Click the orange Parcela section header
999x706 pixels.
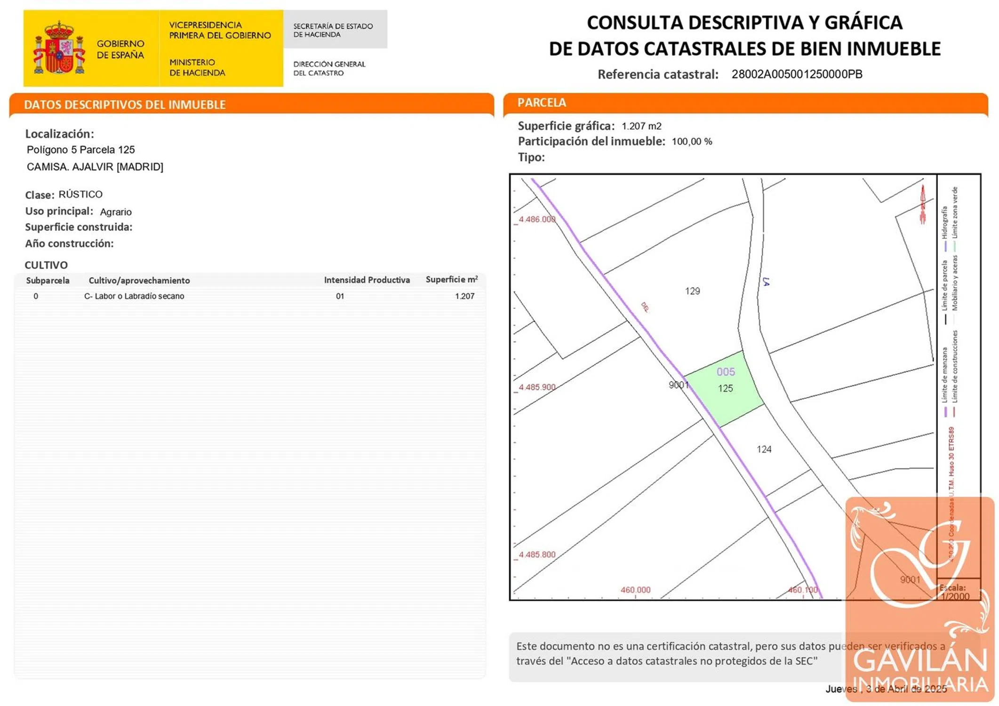[x=542, y=103]
